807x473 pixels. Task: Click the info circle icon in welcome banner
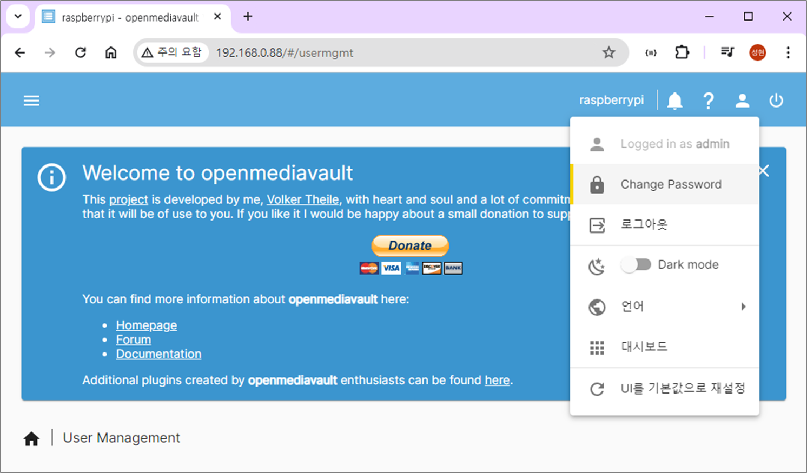coord(52,177)
